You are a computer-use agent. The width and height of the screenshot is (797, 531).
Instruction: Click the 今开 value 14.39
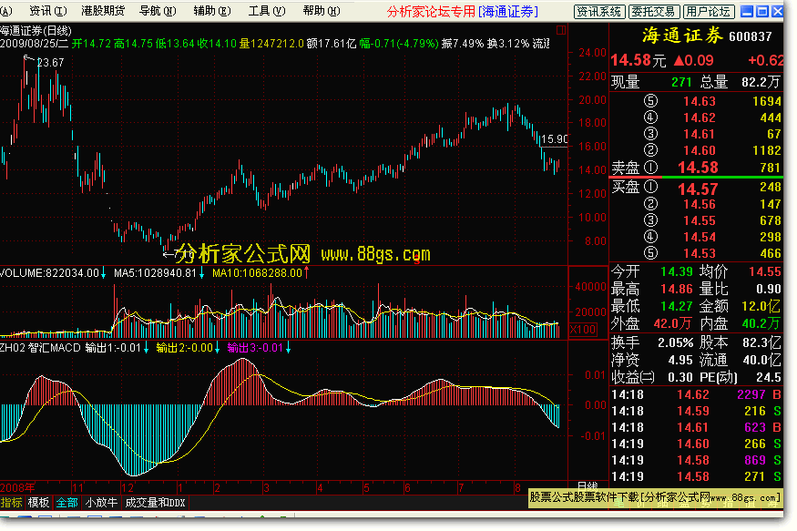[x=677, y=271]
